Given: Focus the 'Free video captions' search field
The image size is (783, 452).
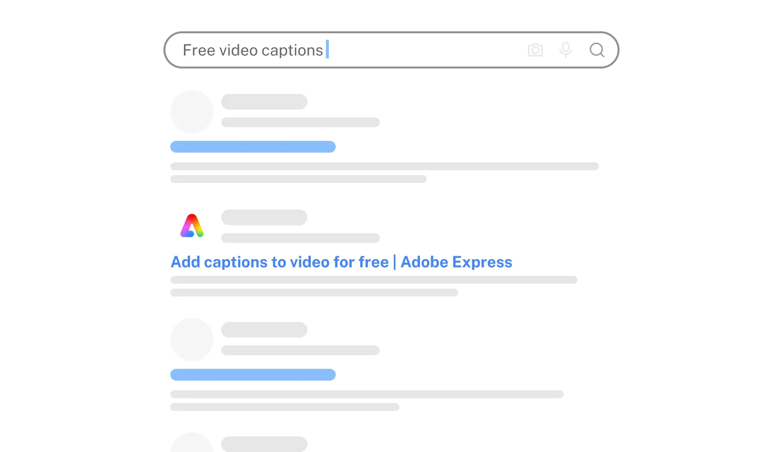Looking at the screenshot, I should pyautogui.click(x=343, y=50).
